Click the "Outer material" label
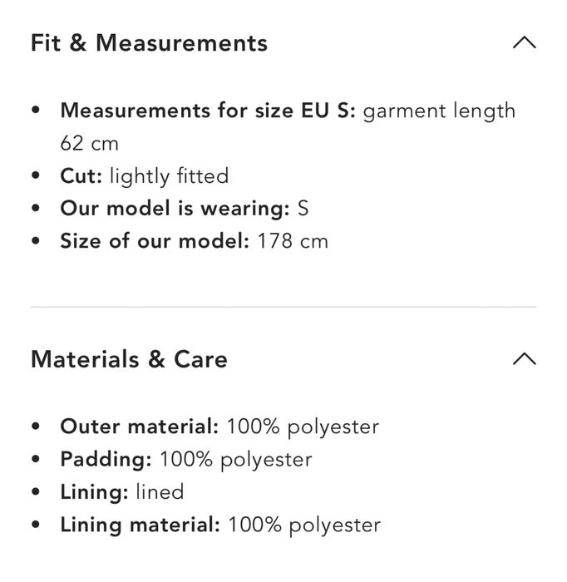This screenshot has width=567, height=582. pyautogui.click(x=140, y=427)
